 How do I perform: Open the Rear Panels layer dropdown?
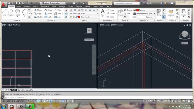84,17
